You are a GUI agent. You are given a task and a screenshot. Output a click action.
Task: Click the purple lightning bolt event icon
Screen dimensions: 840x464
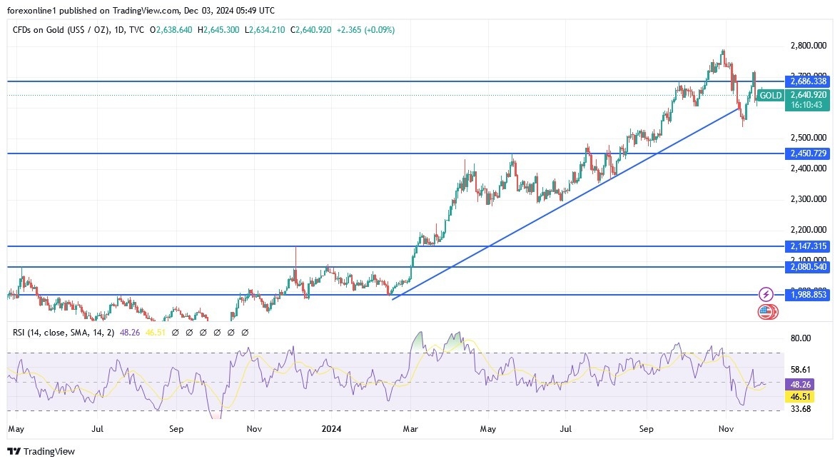coord(766,294)
